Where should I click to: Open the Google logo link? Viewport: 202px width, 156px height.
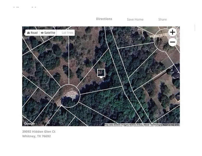(29, 123)
